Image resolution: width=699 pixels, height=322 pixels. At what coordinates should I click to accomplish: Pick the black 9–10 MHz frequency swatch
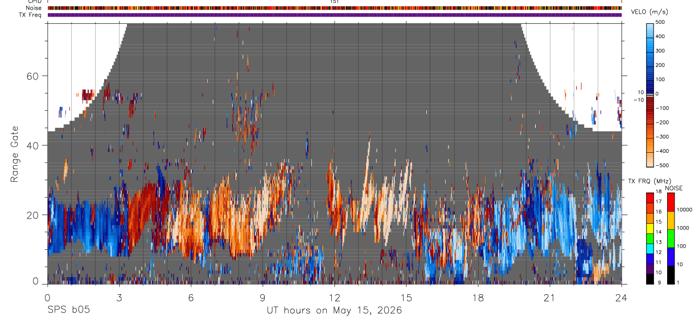tap(649, 279)
